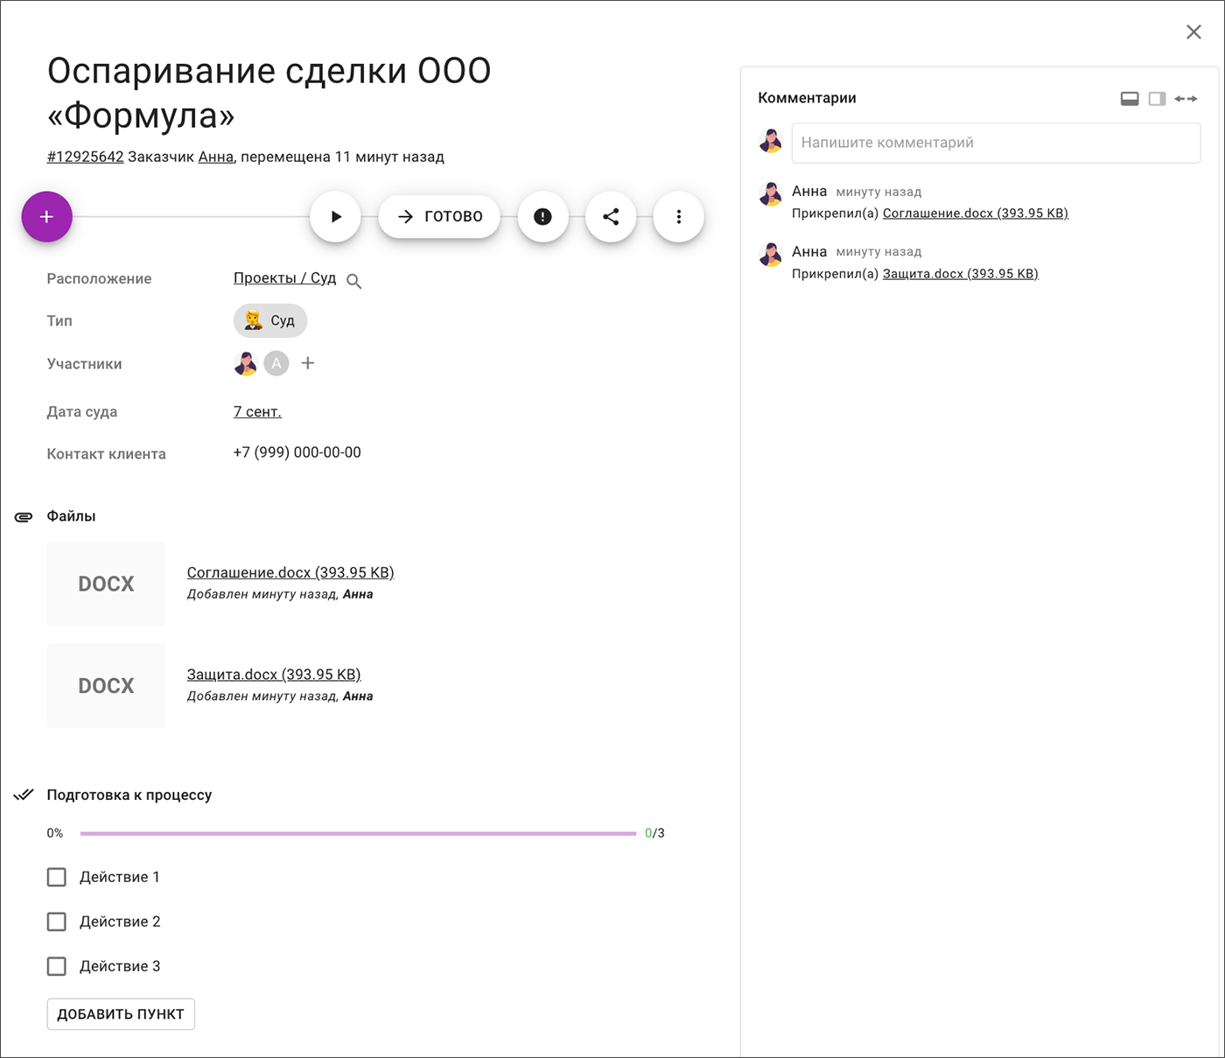This screenshot has width=1225, height=1058.
Task: Open Соглашение.docx link in comments
Action: pos(976,214)
